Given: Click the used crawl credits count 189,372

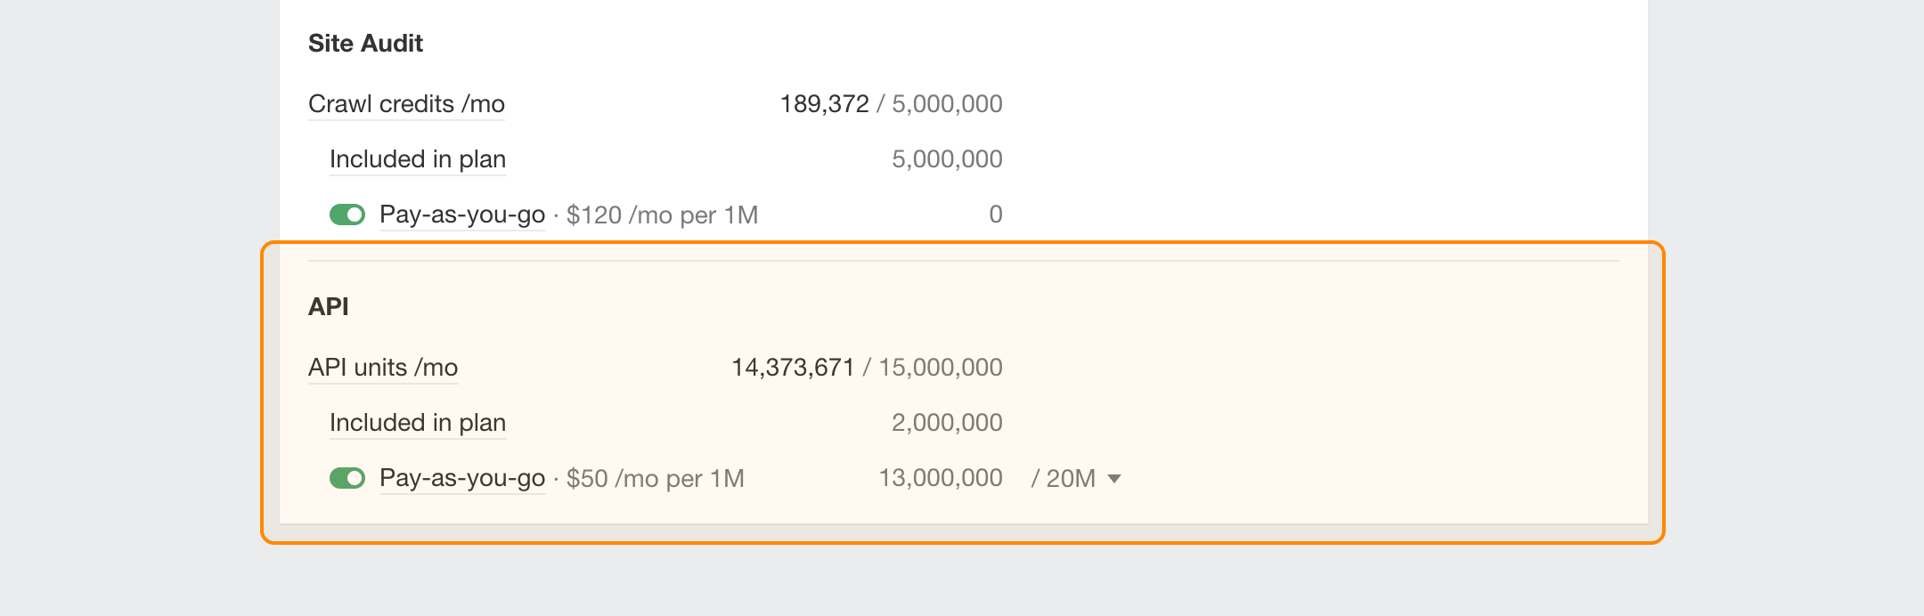Looking at the screenshot, I should [824, 104].
